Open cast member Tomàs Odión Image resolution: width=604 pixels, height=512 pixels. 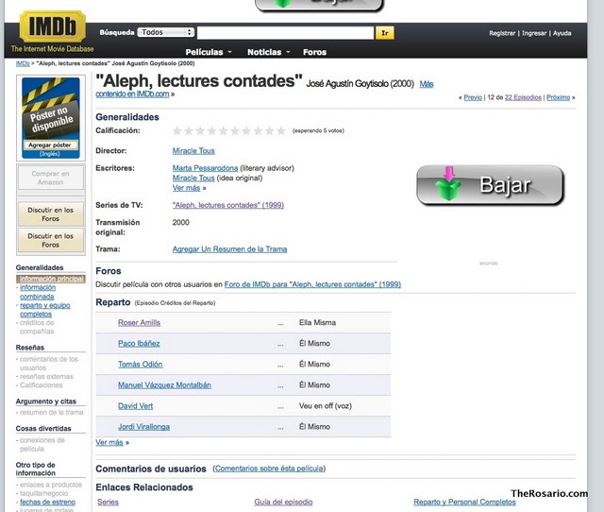point(141,365)
